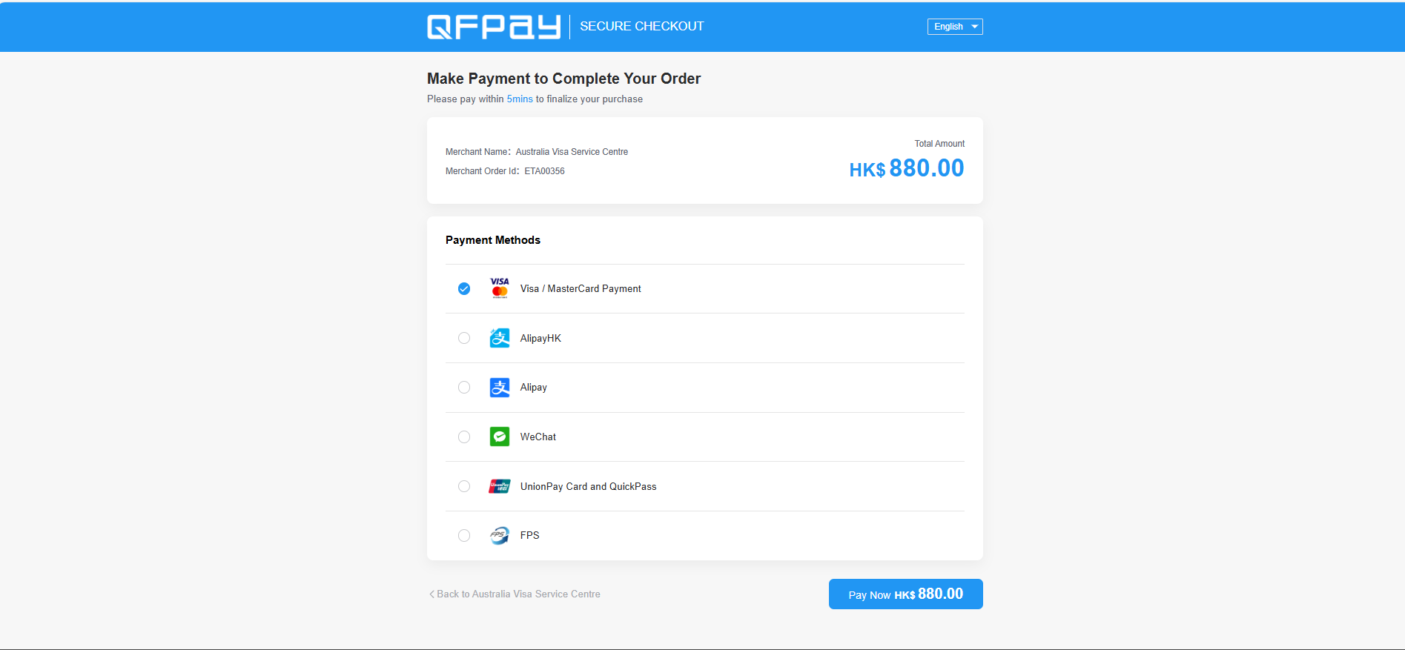
Task: Click the Visa MasterCard logo icon
Action: tap(500, 288)
